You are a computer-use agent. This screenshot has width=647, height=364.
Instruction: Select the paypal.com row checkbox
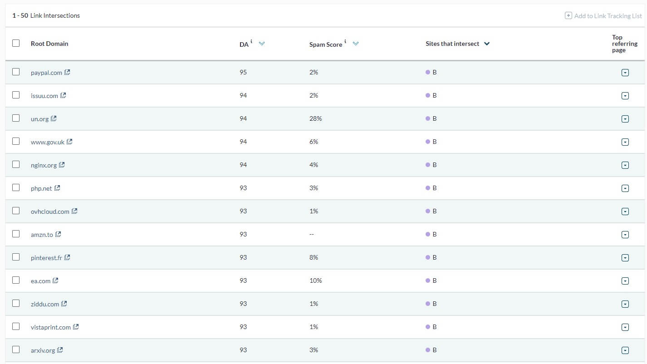(16, 72)
